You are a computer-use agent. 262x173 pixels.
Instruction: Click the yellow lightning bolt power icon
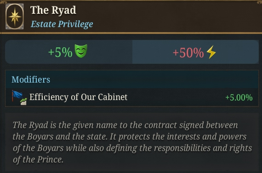tap(211, 52)
